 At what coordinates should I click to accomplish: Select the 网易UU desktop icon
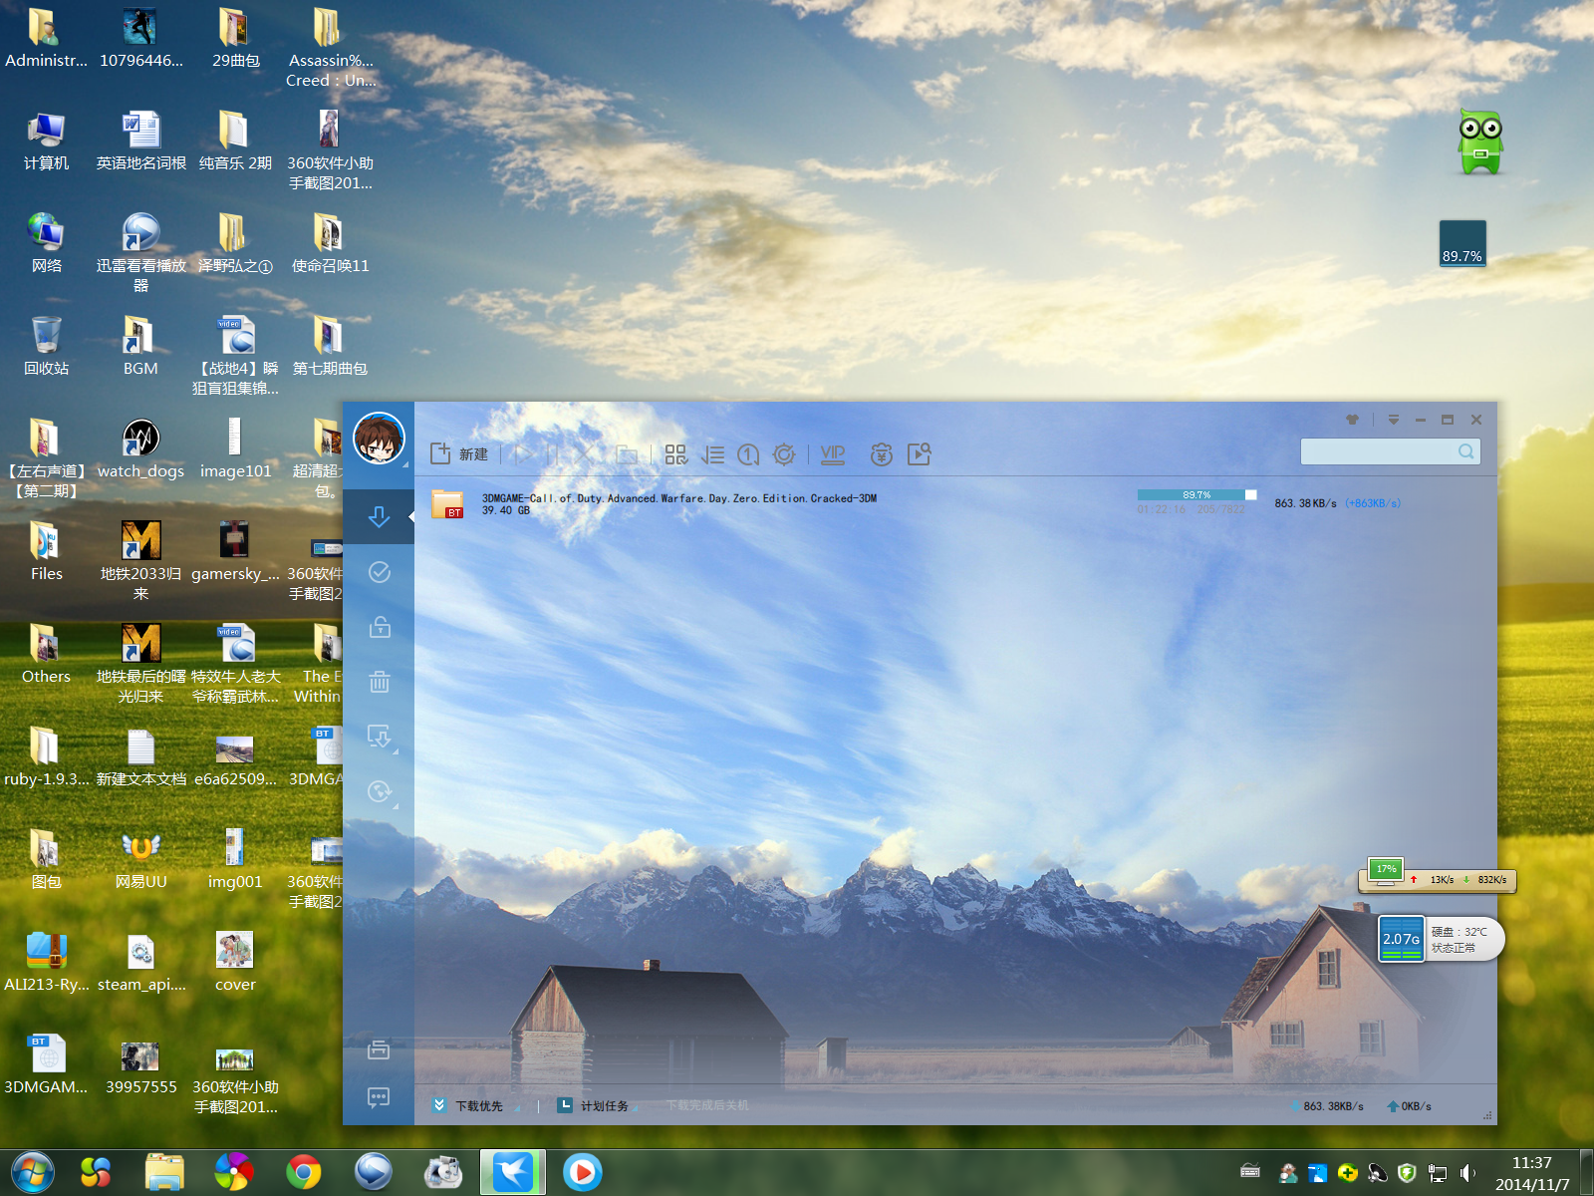(140, 859)
